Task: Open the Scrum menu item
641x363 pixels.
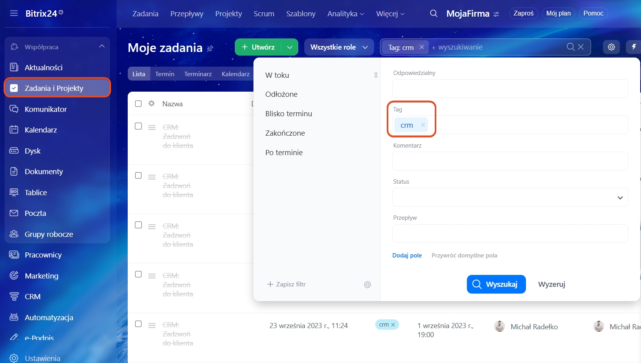Action: tap(264, 13)
